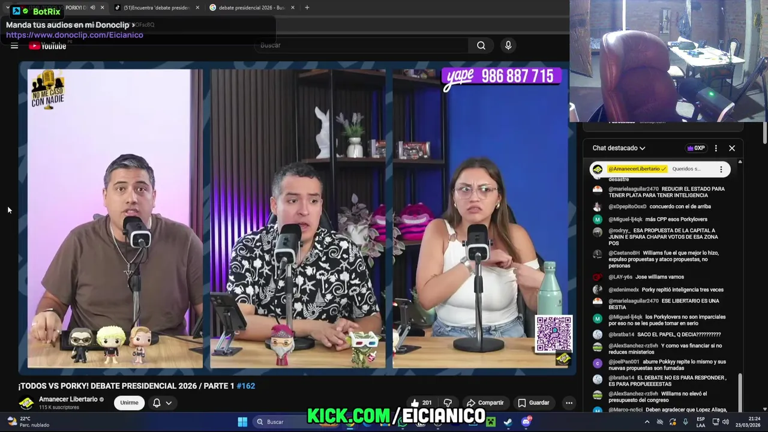Close the PORKY debate YouTube tab
This screenshot has height=432, width=768.
click(103, 8)
